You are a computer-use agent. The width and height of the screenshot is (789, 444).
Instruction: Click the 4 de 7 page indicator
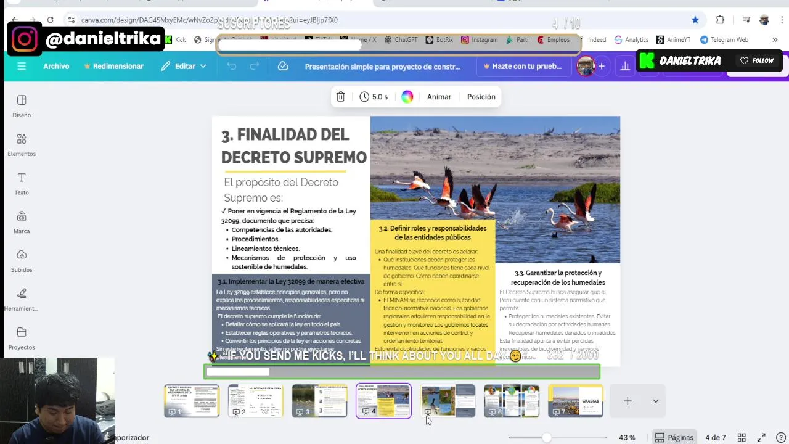pos(715,438)
